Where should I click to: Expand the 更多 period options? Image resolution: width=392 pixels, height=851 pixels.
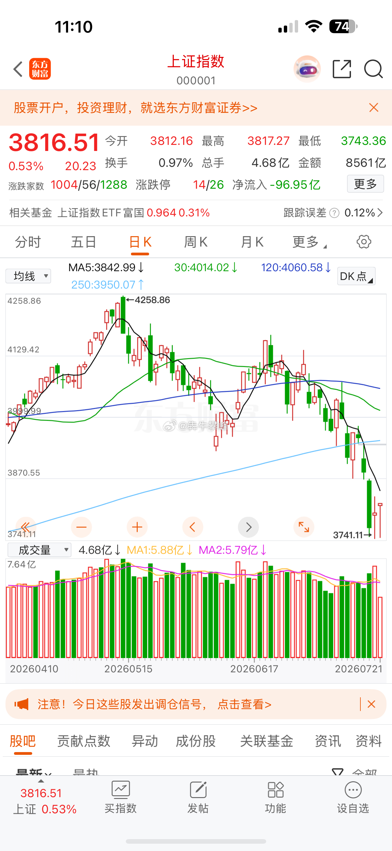(x=309, y=242)
